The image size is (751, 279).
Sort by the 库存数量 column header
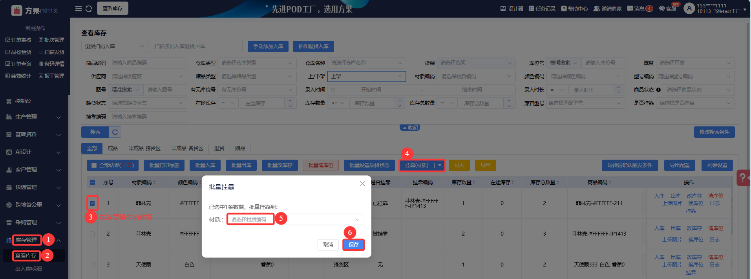463,182
